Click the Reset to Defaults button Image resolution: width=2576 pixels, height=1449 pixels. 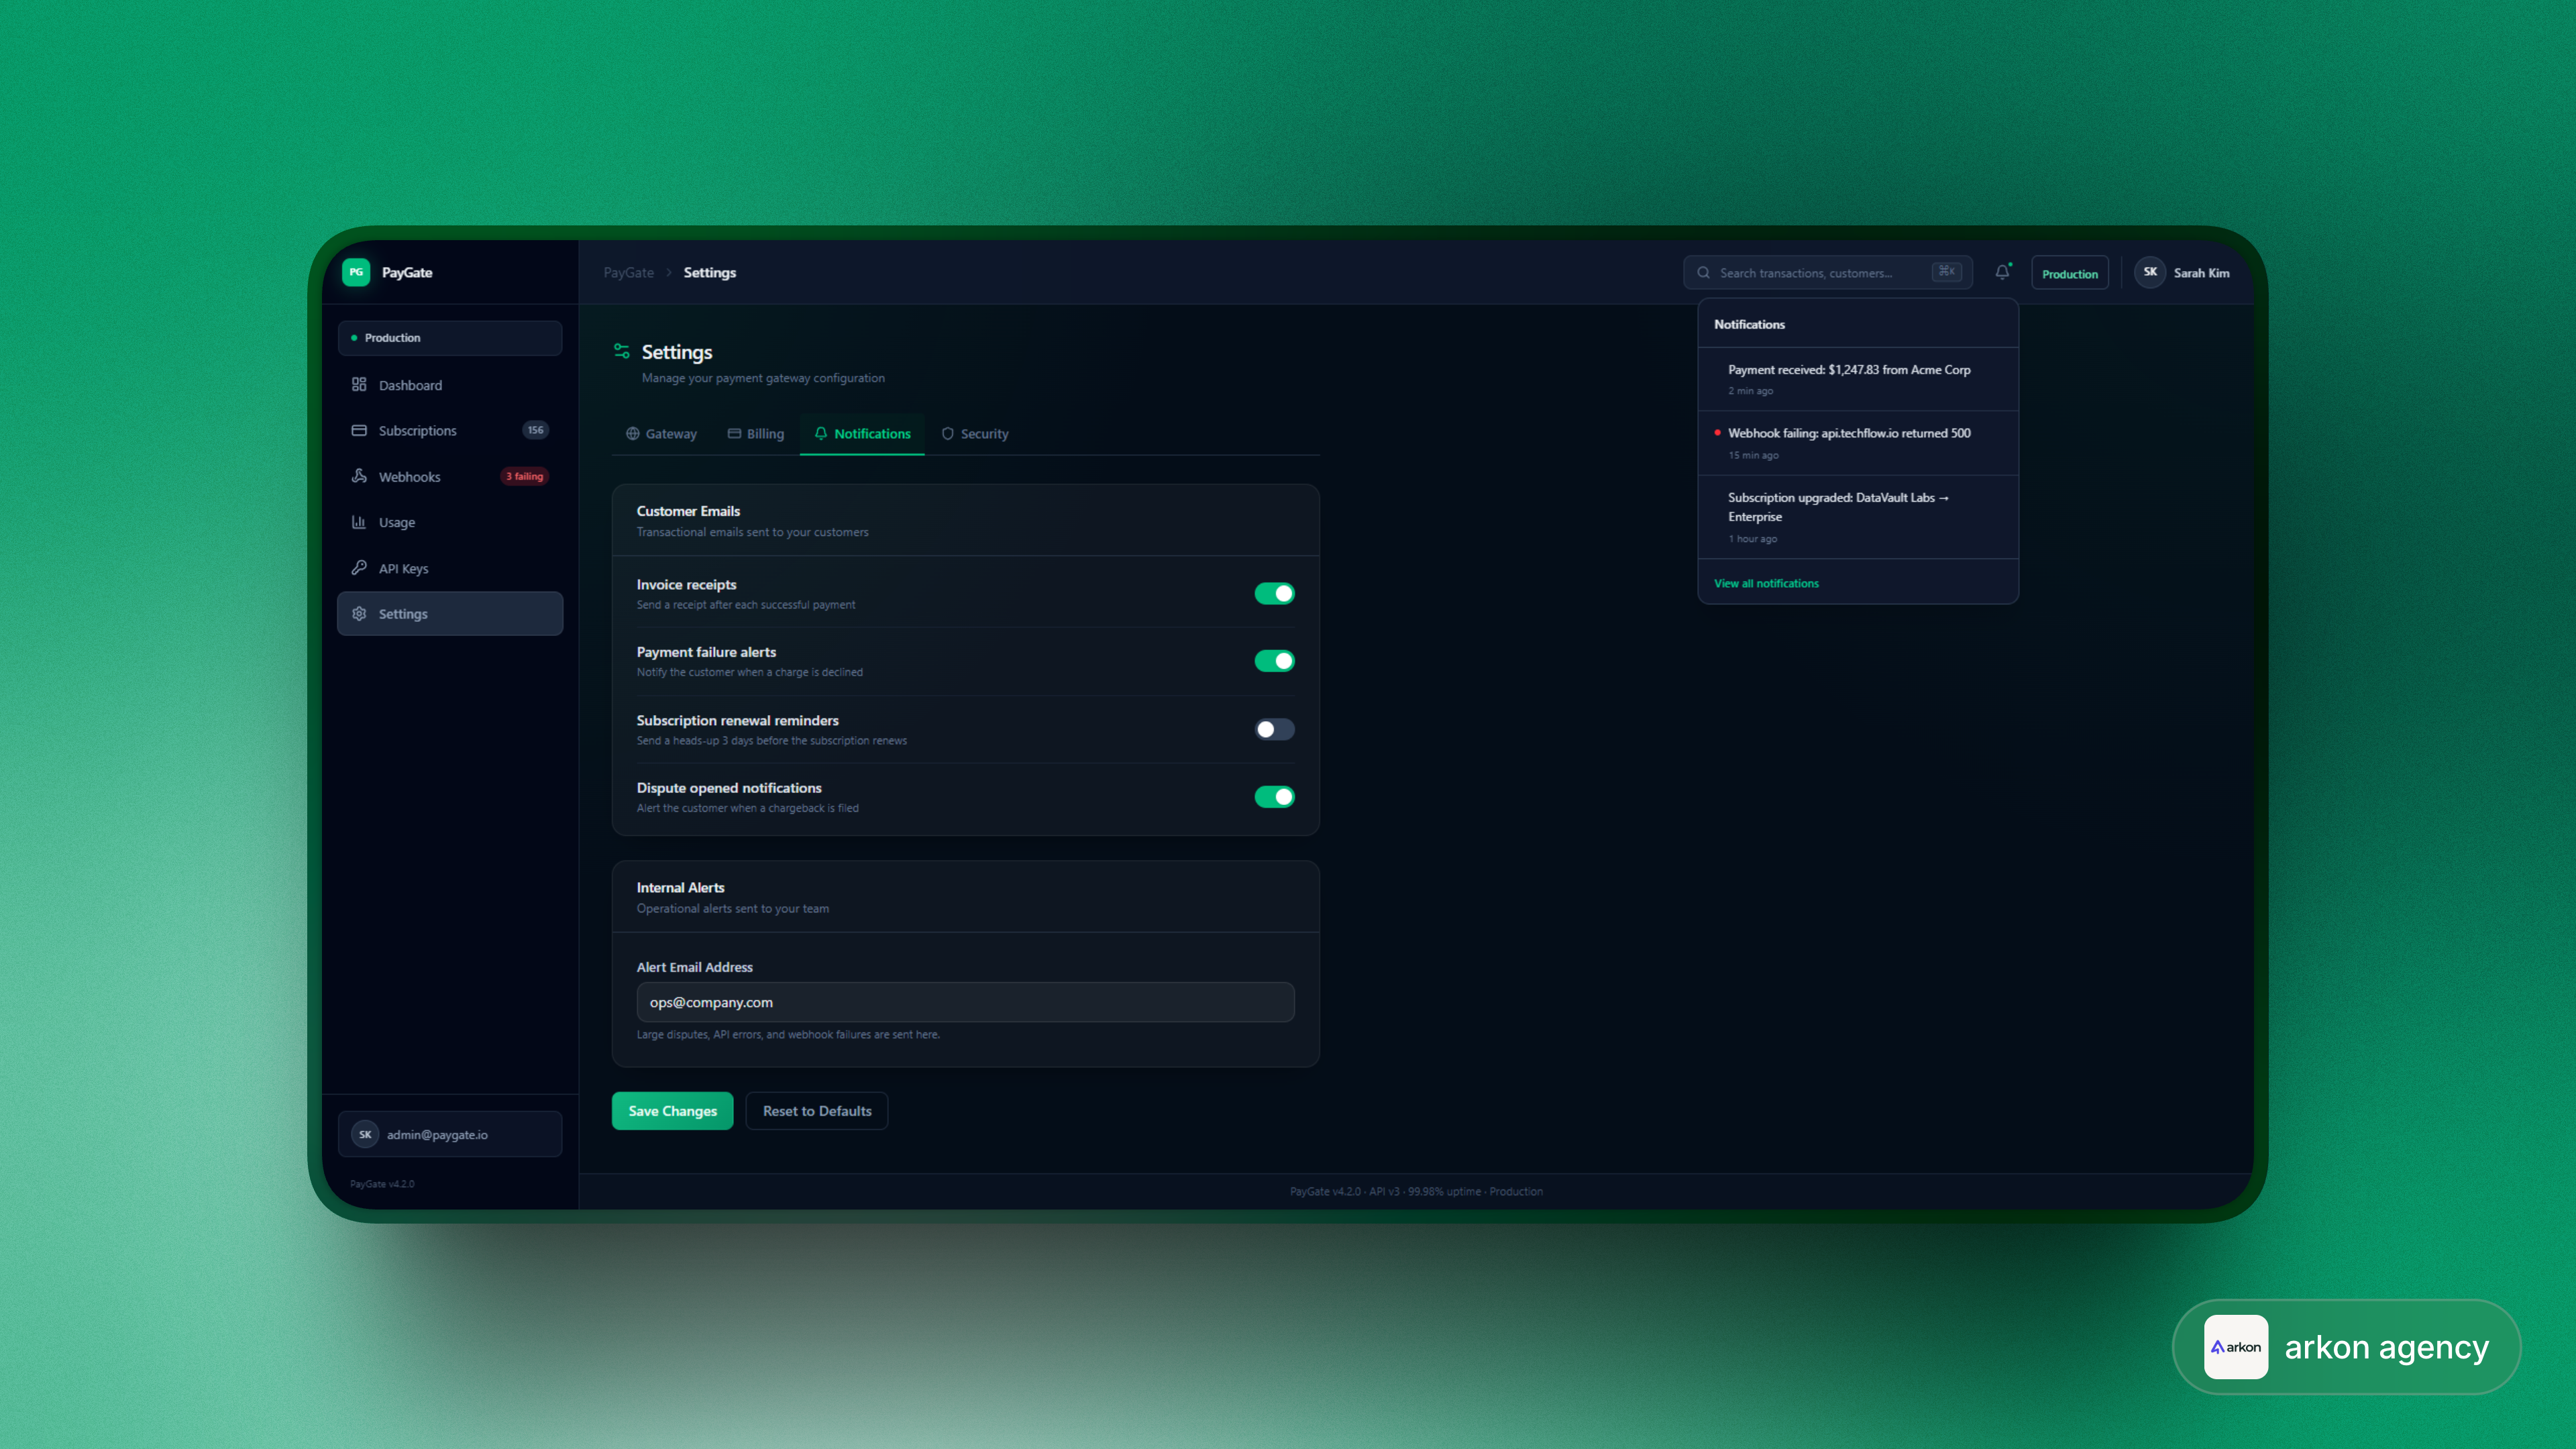tap(817, 1111)
